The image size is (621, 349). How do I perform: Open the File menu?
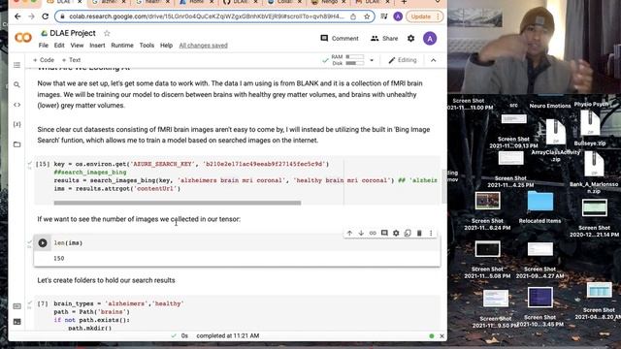[43, 46]
